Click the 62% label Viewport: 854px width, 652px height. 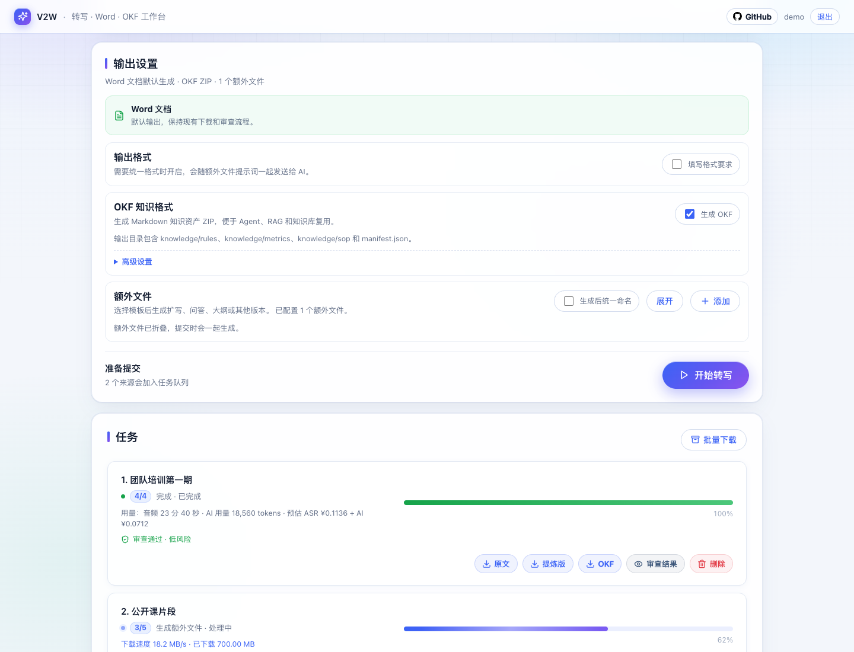tap(725, 640)
